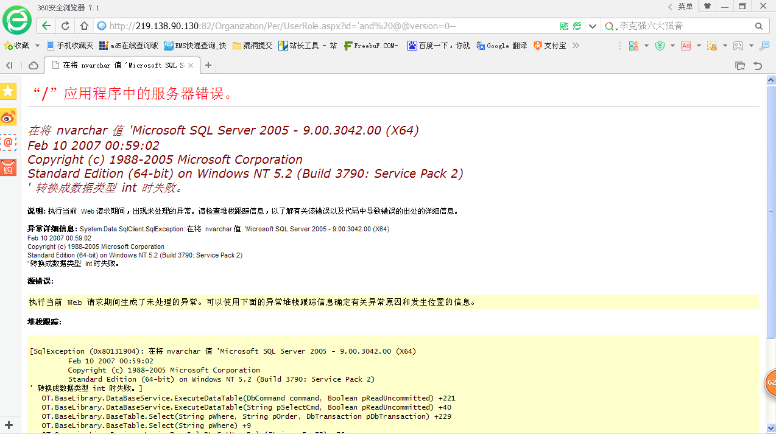Click the scrollbar down arrow
The height and width of the screenshot is (434, 776).
[771, 429]
